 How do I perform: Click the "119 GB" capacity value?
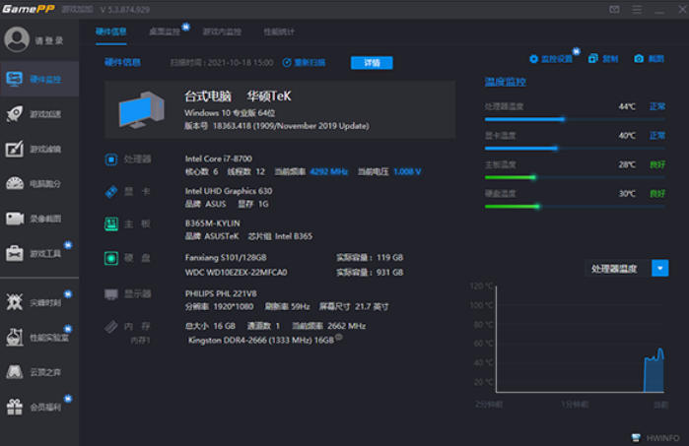(x=389, y=258)
